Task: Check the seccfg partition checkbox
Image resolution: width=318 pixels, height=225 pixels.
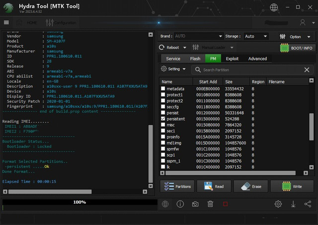Action: coord(163,106)
